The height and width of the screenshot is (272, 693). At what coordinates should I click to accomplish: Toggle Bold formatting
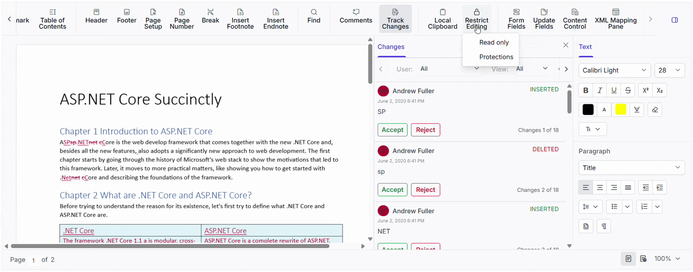point(586,90)
